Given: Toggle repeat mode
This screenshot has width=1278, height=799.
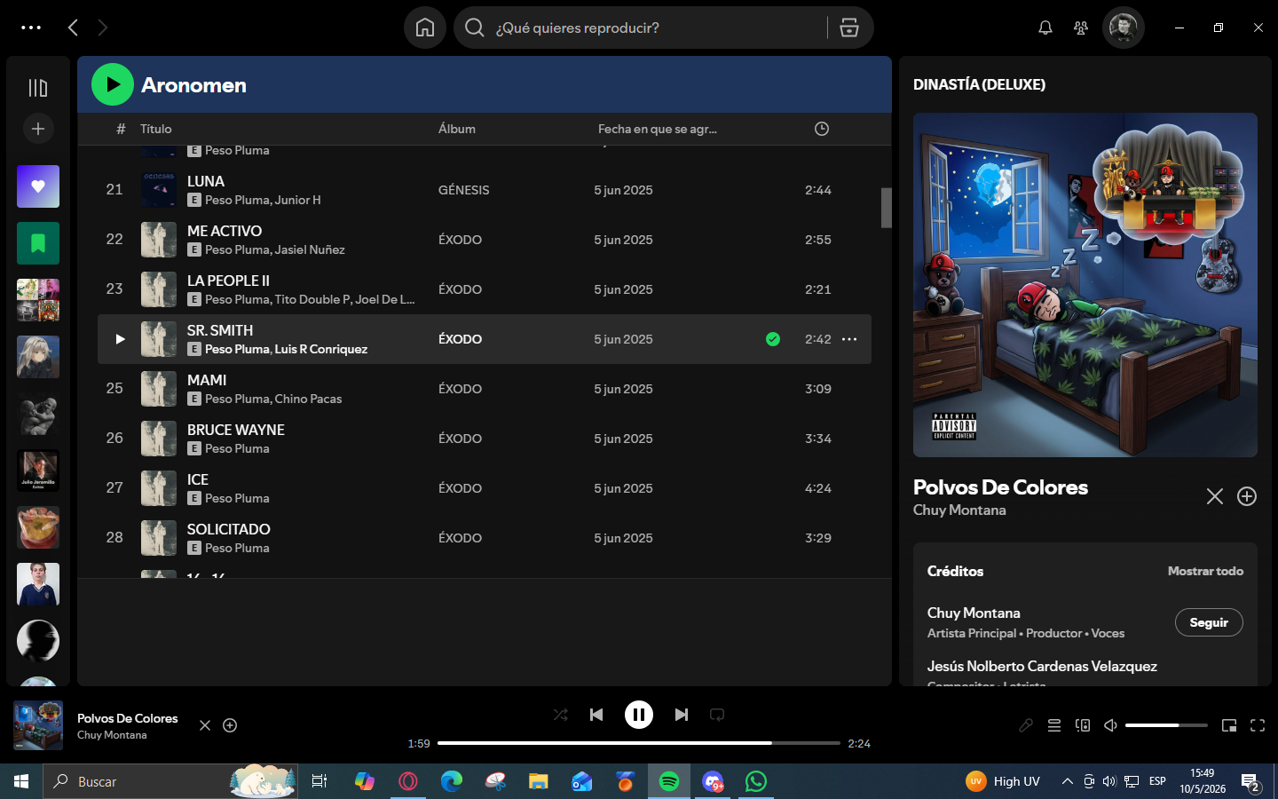Looking at the screenshot, I should 717,715.
